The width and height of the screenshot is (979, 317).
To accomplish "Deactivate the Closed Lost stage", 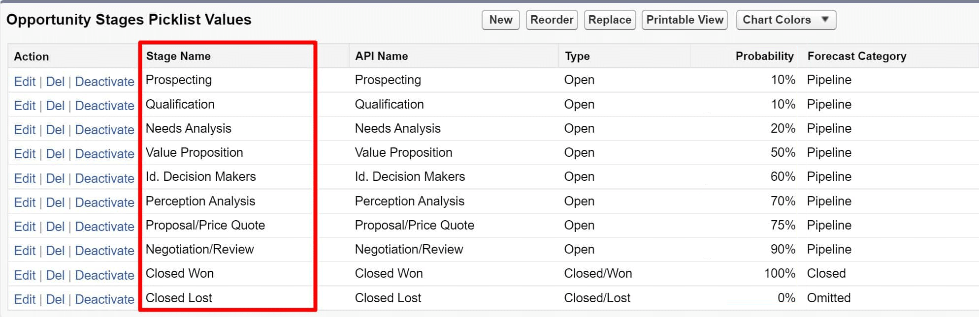I will coord(104,299).
